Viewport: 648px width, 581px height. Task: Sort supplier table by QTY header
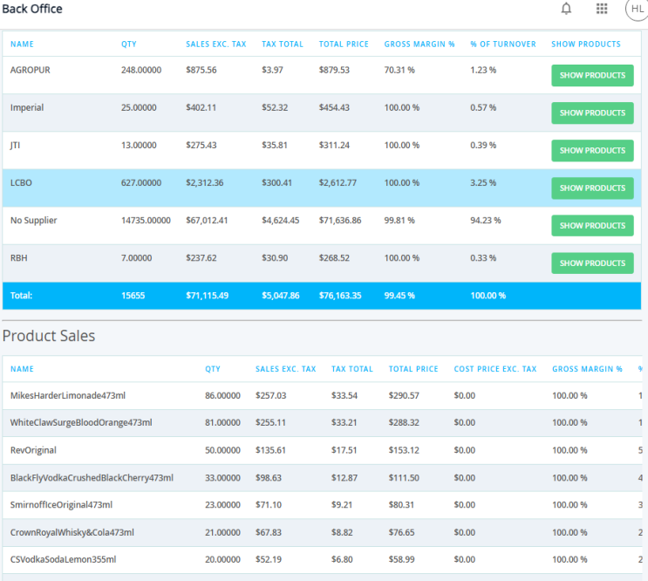(128, 44)
